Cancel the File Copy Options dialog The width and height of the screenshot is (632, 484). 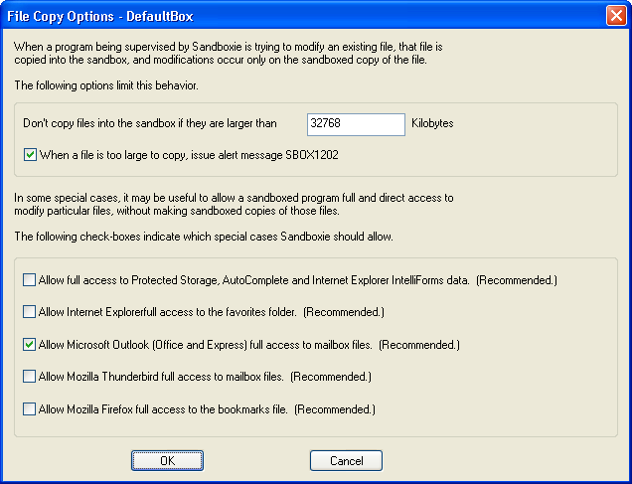(x=346, y=460)
